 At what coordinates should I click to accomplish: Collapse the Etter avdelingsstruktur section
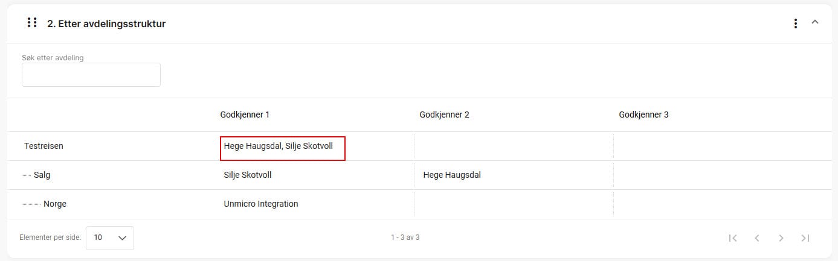pyautogui.click(x=815, y=22)
